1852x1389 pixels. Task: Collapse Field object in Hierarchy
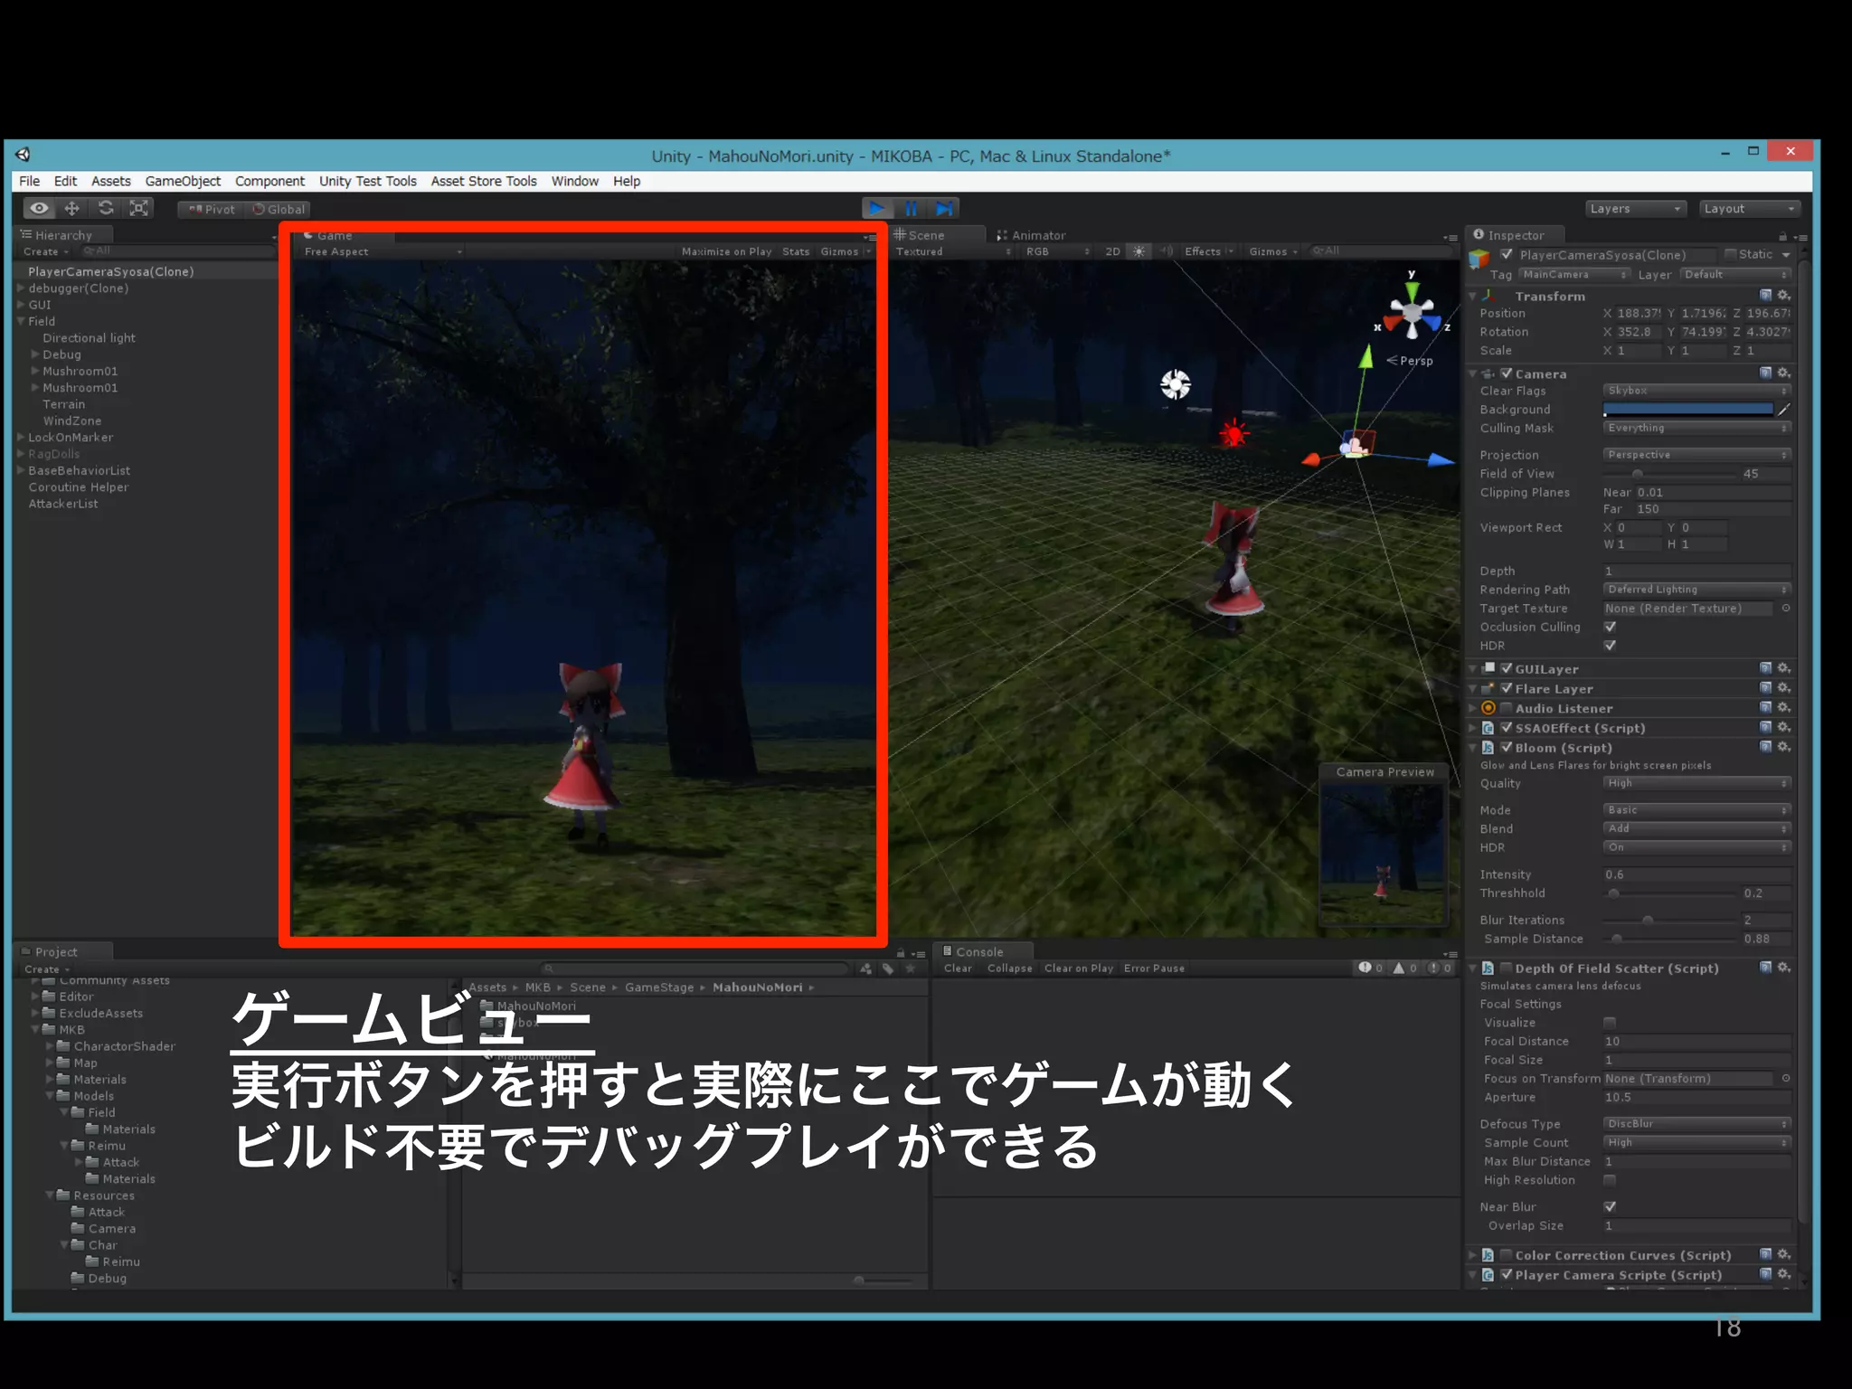[x=21, y=321]
